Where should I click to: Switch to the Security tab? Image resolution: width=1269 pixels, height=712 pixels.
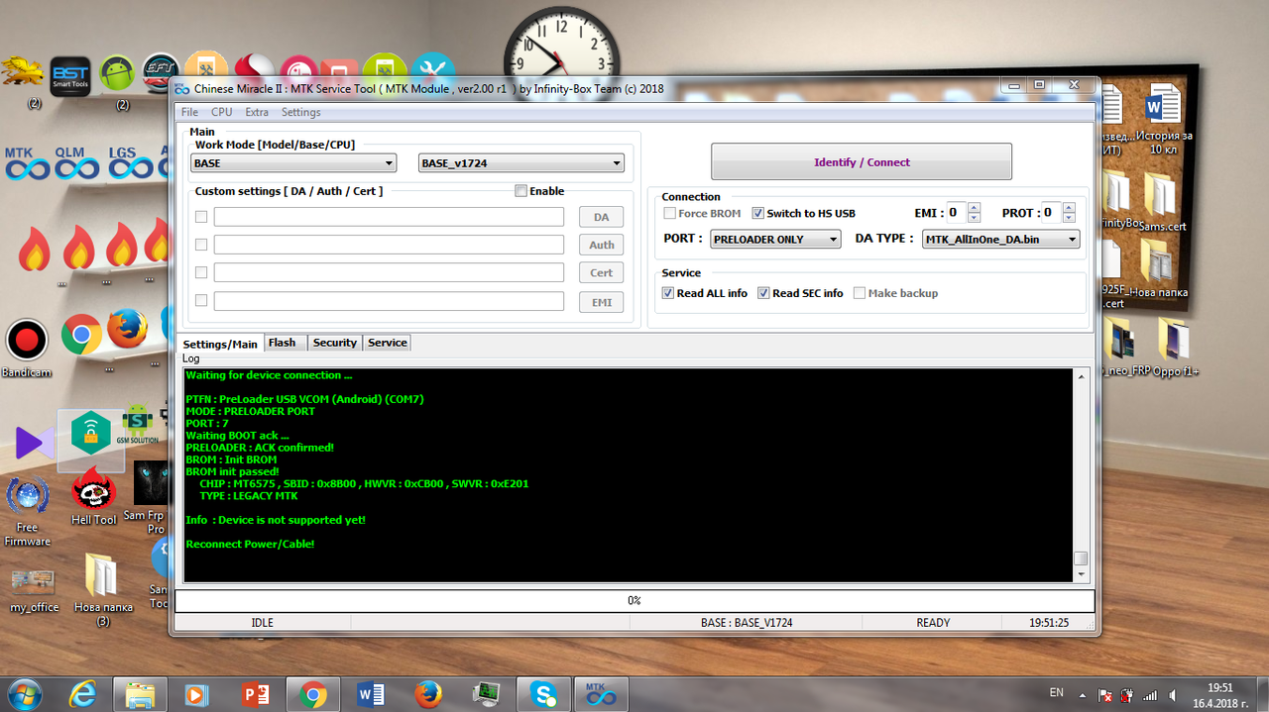click(x=335, y=343)
